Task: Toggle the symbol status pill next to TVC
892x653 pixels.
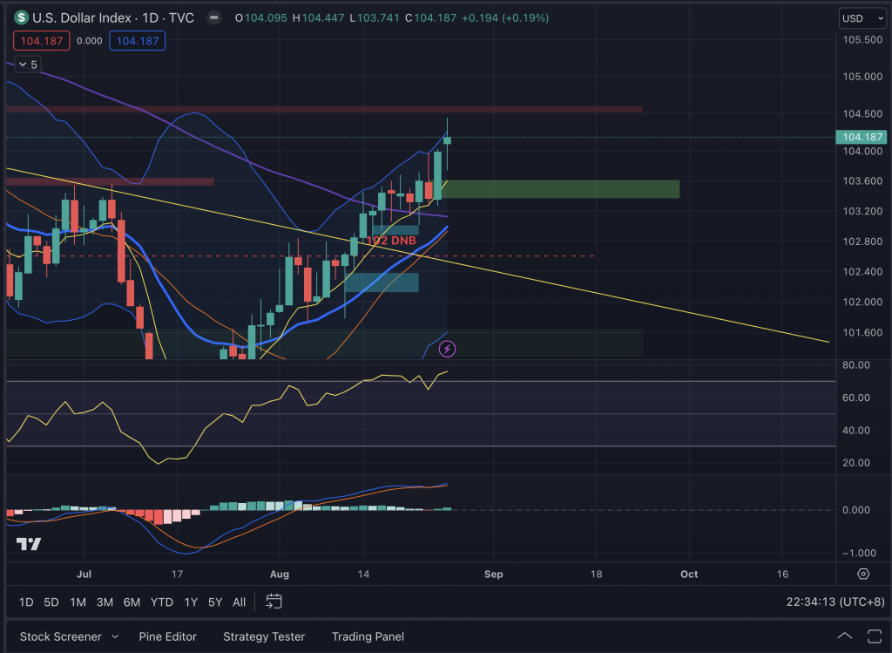Action: click(x=214, y=17)
